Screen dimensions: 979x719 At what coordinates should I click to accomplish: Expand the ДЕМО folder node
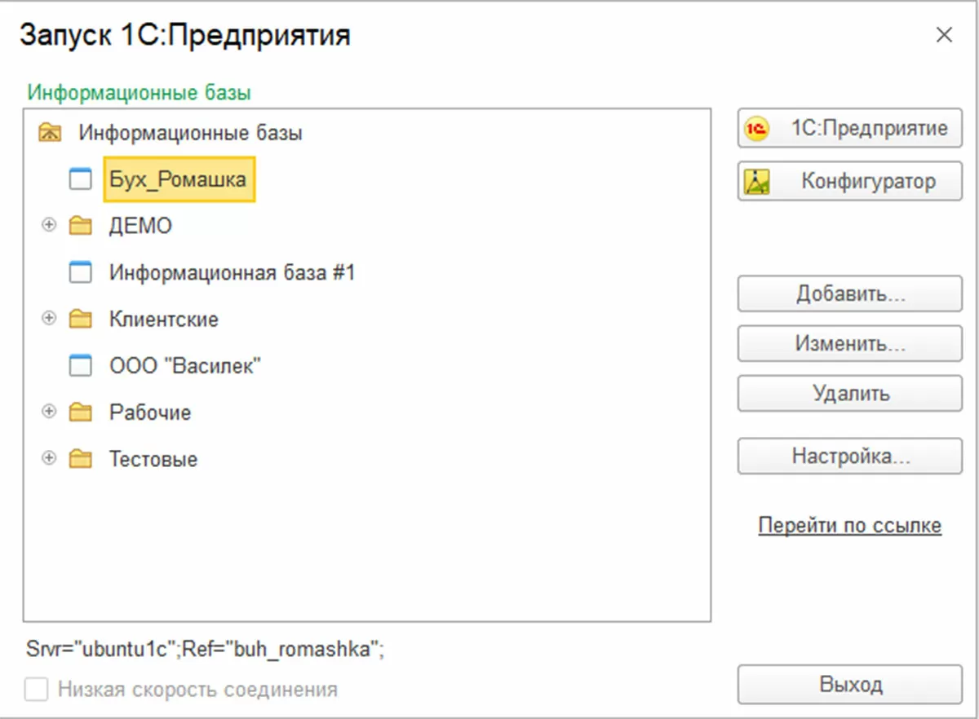pyautogui.click(x=50, y=226)
